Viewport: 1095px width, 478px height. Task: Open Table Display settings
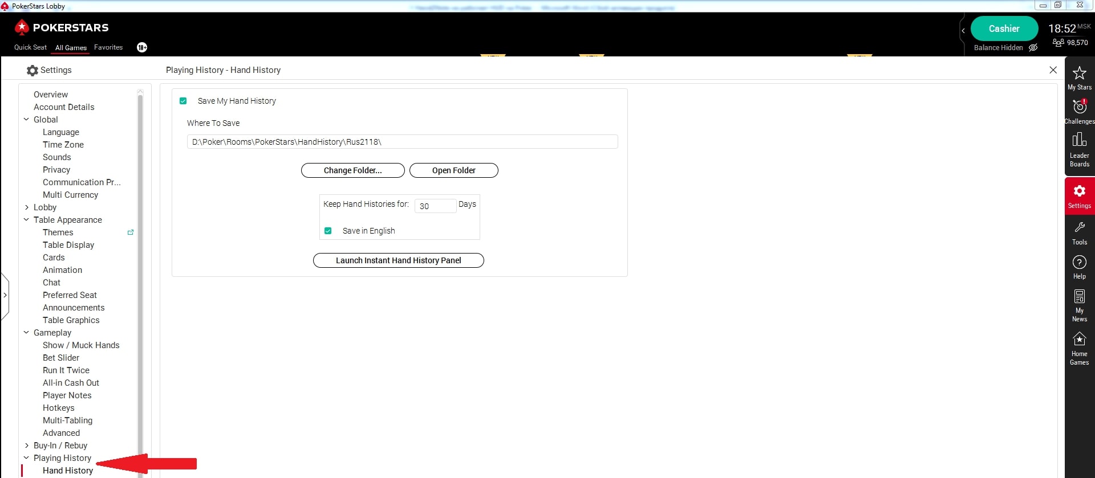[x=68, y=245]
